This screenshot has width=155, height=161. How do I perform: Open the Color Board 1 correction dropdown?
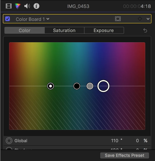[33, 19]
